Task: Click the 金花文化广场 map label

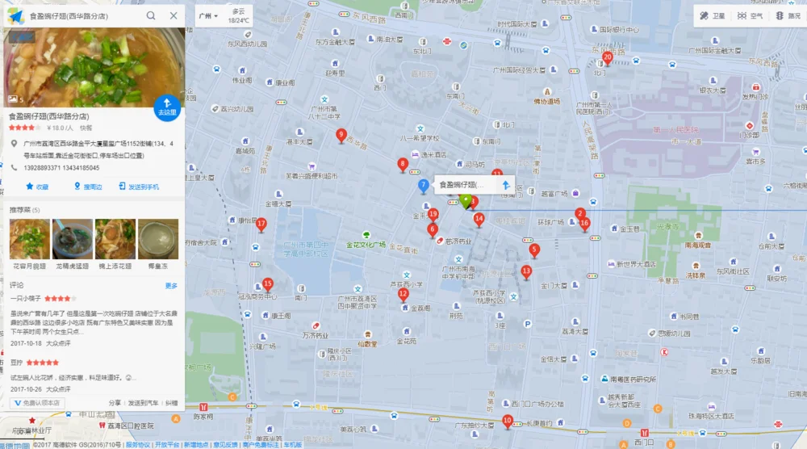Action: 366,245
